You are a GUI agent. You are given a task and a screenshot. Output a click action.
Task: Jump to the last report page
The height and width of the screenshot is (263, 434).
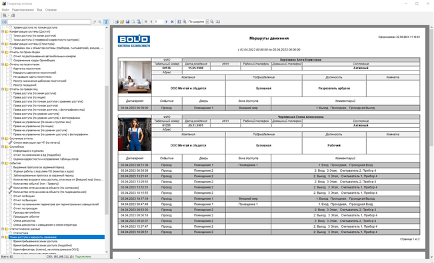172,21
